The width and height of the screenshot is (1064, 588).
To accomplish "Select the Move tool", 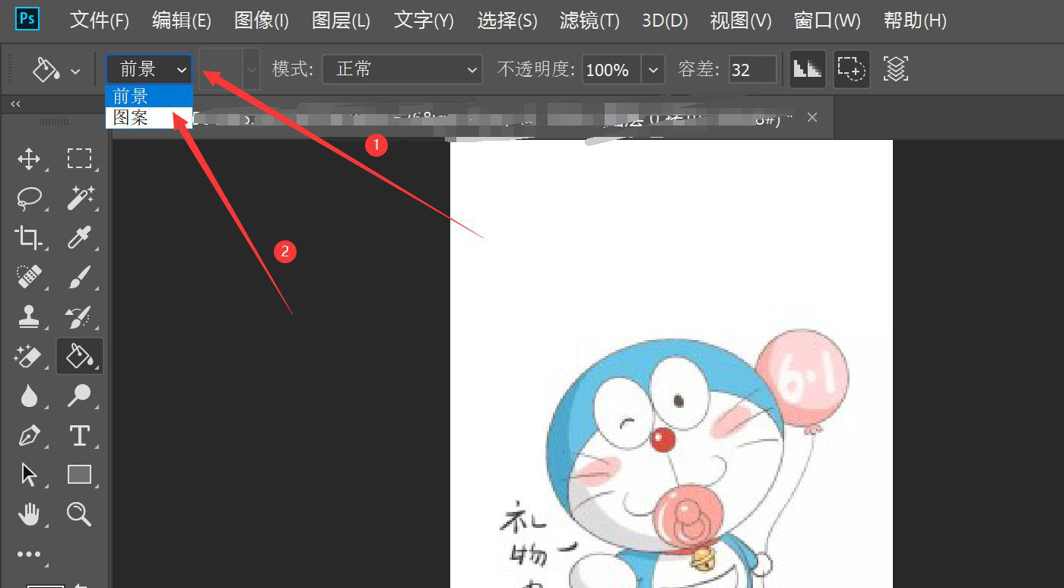I will 29,159.
